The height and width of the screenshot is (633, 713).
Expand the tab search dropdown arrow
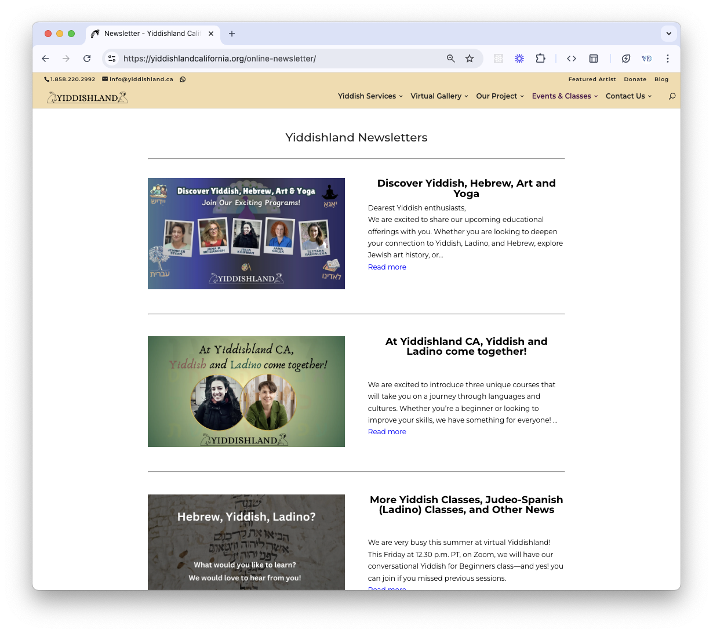coord(669,34)
